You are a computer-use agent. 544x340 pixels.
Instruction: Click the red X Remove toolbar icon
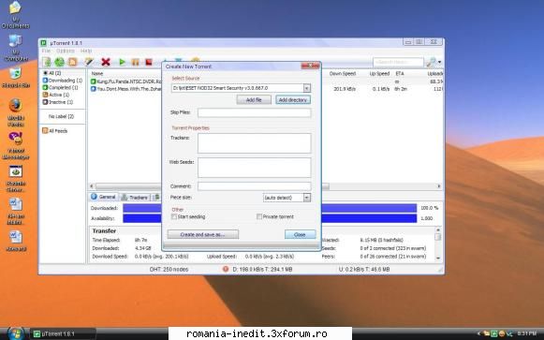106,62
